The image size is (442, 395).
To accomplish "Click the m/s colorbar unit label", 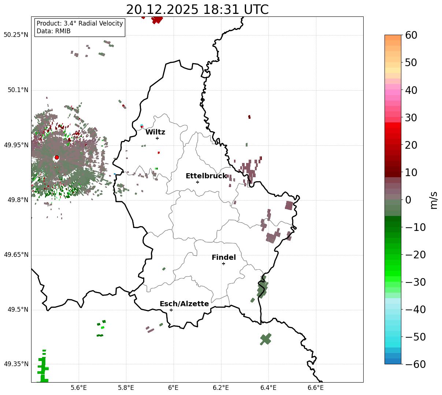I will click(x=434, y=200).
